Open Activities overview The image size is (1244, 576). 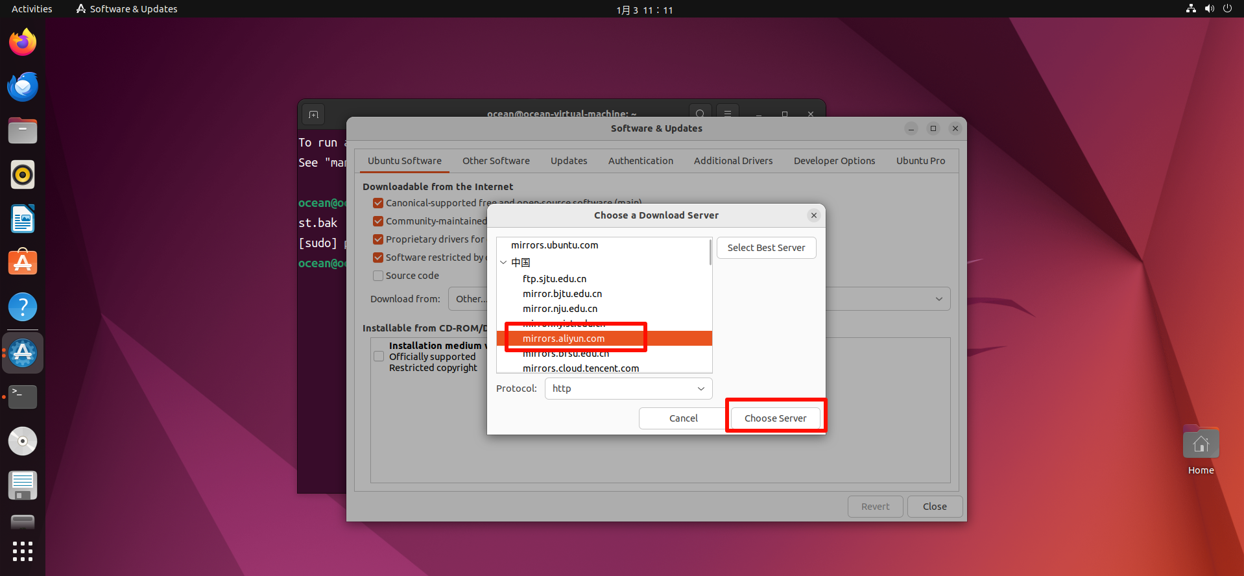32,9
